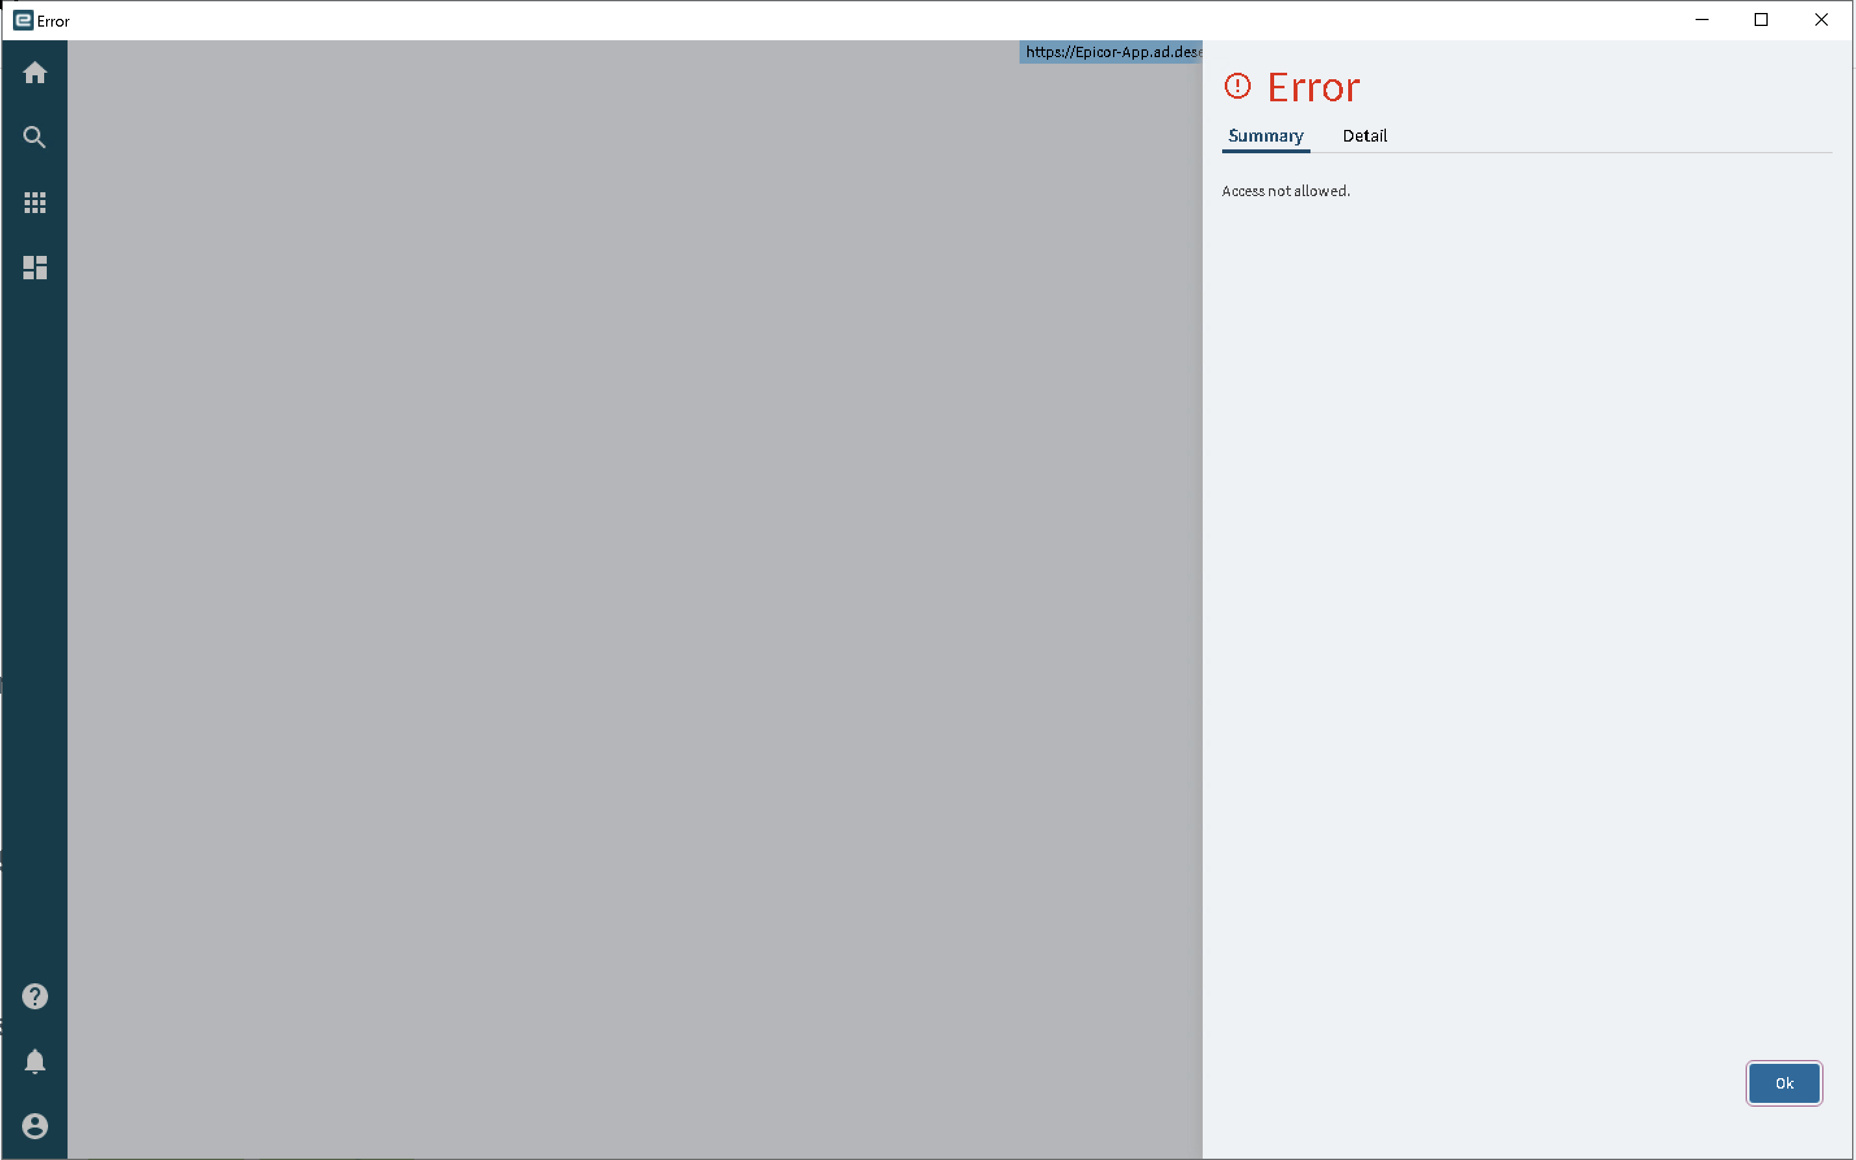Viewport: 1856px width, 1160px height.
Task: Select the Access not allowed message text
Action: (1285, 190)
